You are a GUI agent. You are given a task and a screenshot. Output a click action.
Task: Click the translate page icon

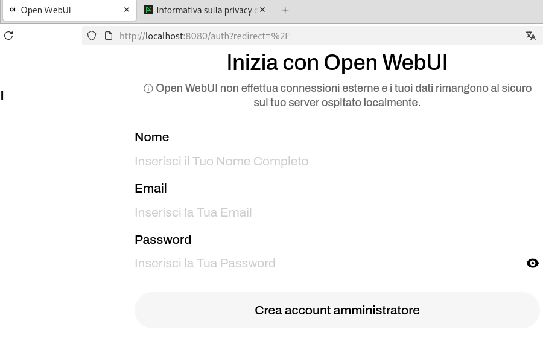pos(531,36)
